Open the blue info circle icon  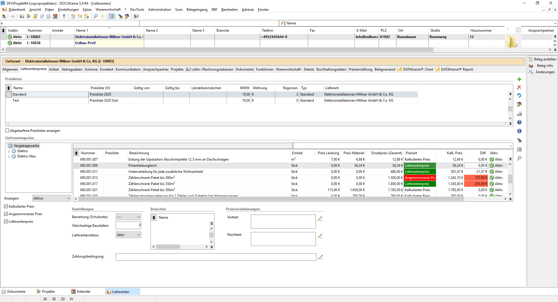coord(519,131)
